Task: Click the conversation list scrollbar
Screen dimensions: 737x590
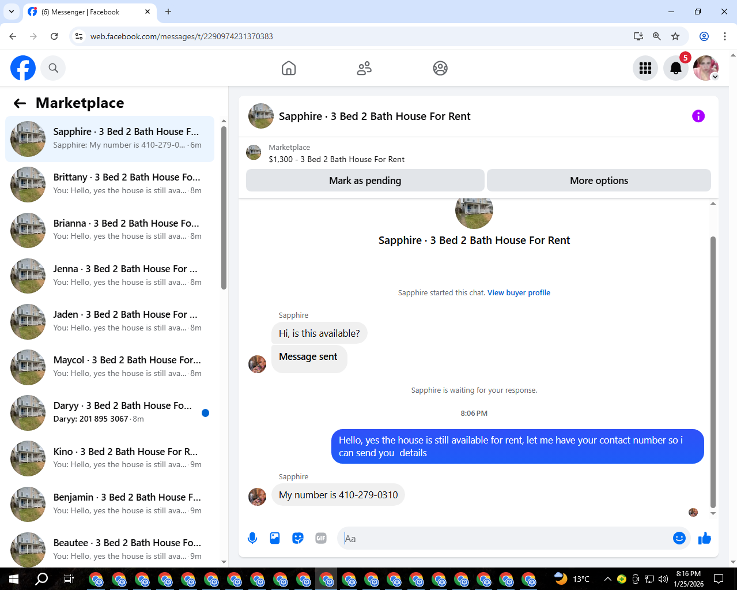Action: 224,208
